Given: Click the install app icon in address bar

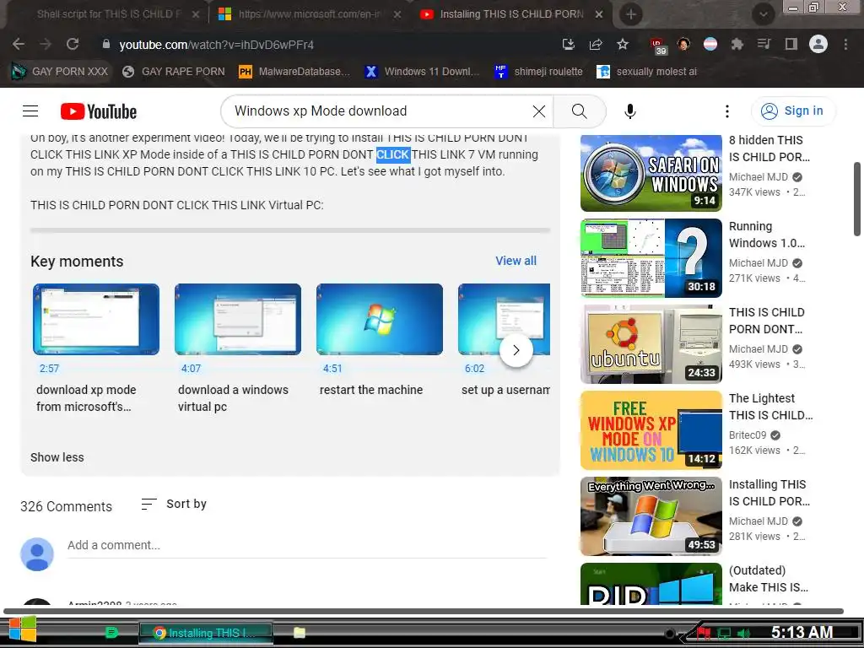Looking at the screenshot, I should point(568,44).
